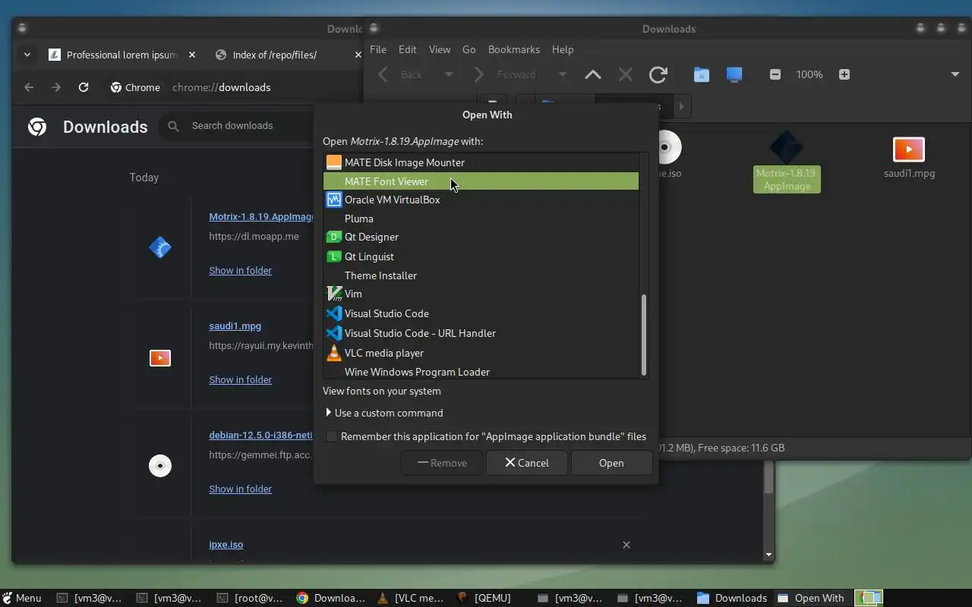
Task: Open File menu in file manager
Action: [378, 49]
